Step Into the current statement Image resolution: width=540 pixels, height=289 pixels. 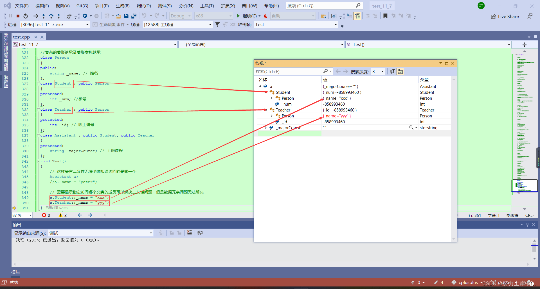tap(43, 16)
